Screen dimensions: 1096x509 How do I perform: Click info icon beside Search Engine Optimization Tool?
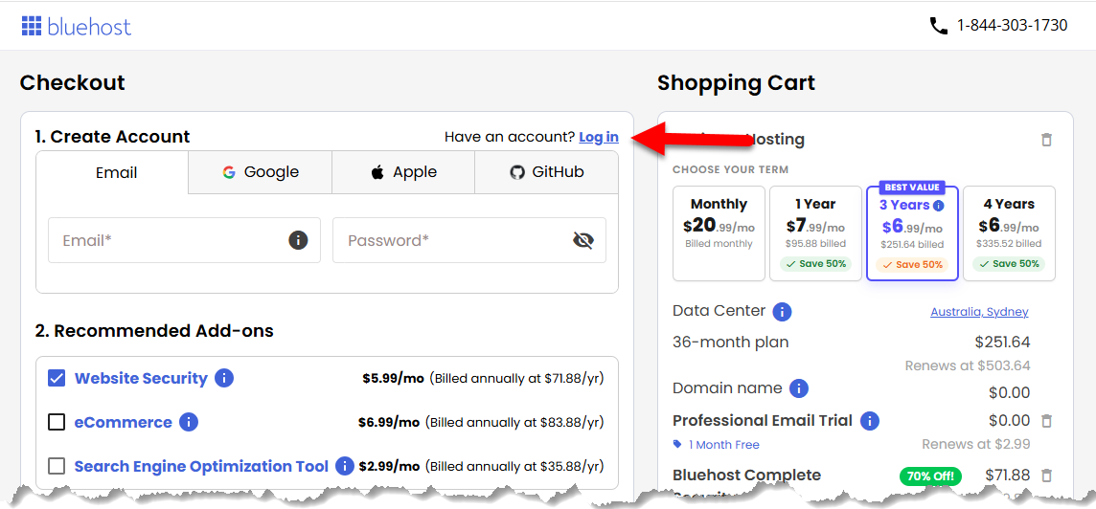345,466
